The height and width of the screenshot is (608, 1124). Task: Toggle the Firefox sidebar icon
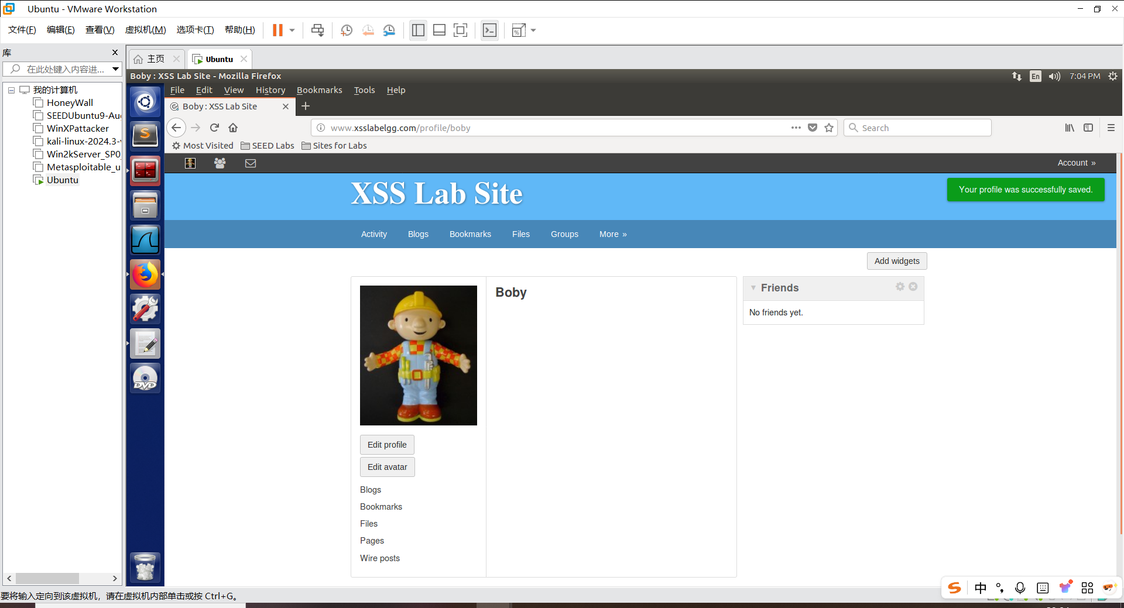pyautogui.click(x=1088, y=128)
